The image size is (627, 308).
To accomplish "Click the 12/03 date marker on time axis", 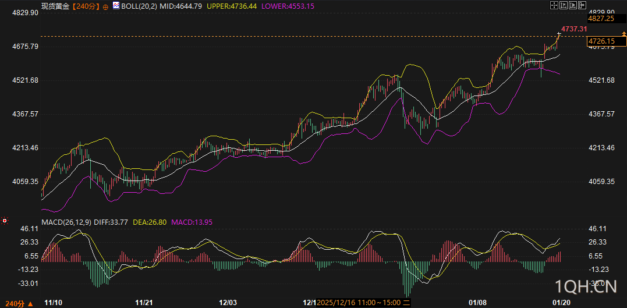I will coord(228,303).
